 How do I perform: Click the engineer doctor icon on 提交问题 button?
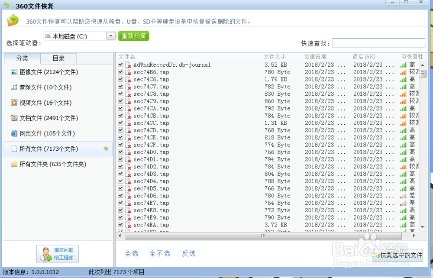click(46, 254)
